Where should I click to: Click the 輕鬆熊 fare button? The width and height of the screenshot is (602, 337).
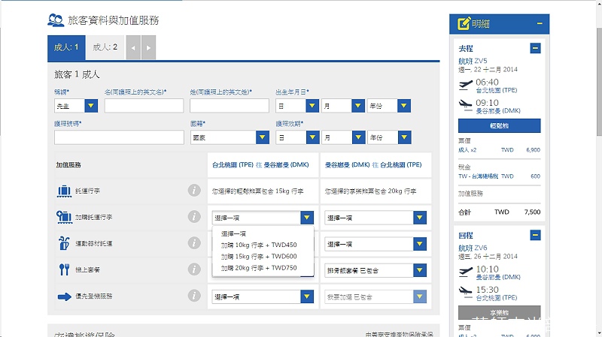[x=499, y=125]
